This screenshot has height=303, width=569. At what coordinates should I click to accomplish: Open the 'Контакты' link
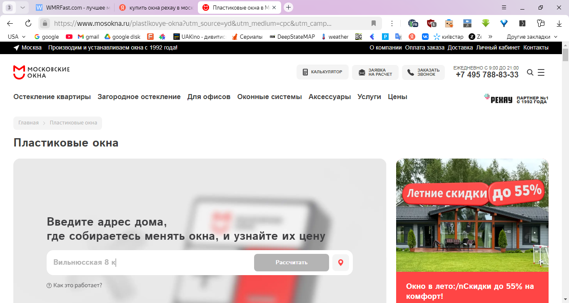click(x=536, y=47)
